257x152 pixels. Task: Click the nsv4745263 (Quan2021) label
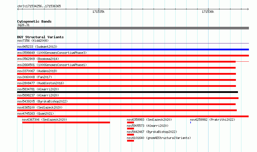36,113
